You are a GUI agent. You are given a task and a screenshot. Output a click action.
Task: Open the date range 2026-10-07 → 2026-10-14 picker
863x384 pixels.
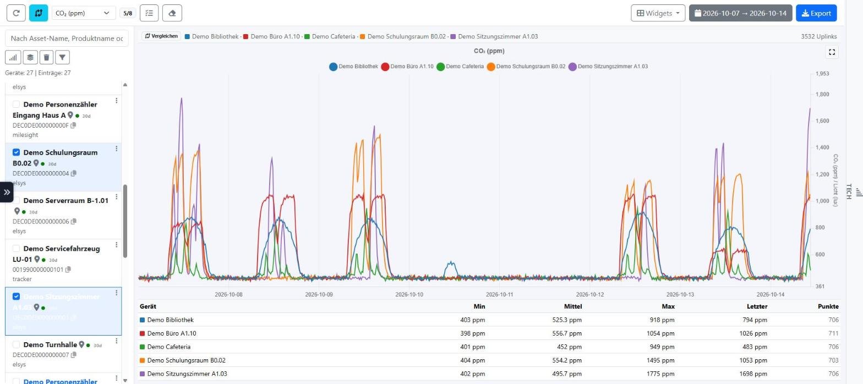(x=740, y=13)
